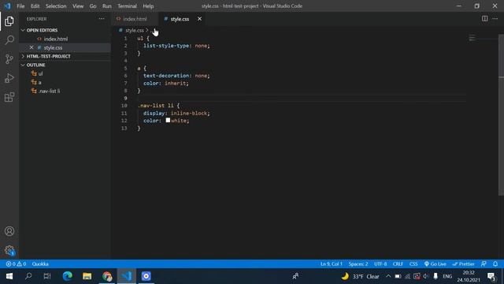The height and width of the screenshot is (284, 504).
Task: Start Go Live server
Action: click(435, 264)
